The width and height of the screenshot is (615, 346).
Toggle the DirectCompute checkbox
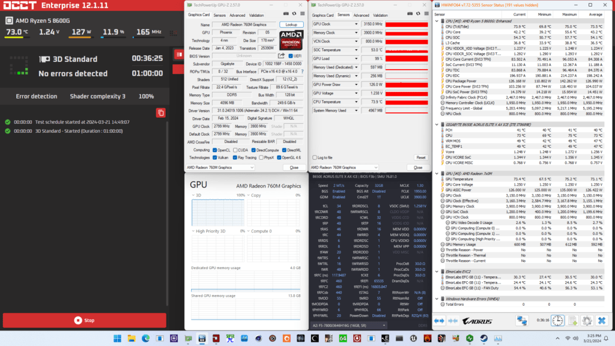click(253, 150)
